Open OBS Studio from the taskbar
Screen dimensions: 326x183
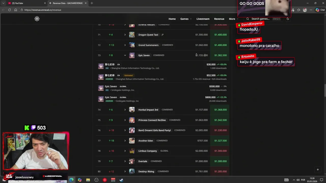click(x=96, y=180)
